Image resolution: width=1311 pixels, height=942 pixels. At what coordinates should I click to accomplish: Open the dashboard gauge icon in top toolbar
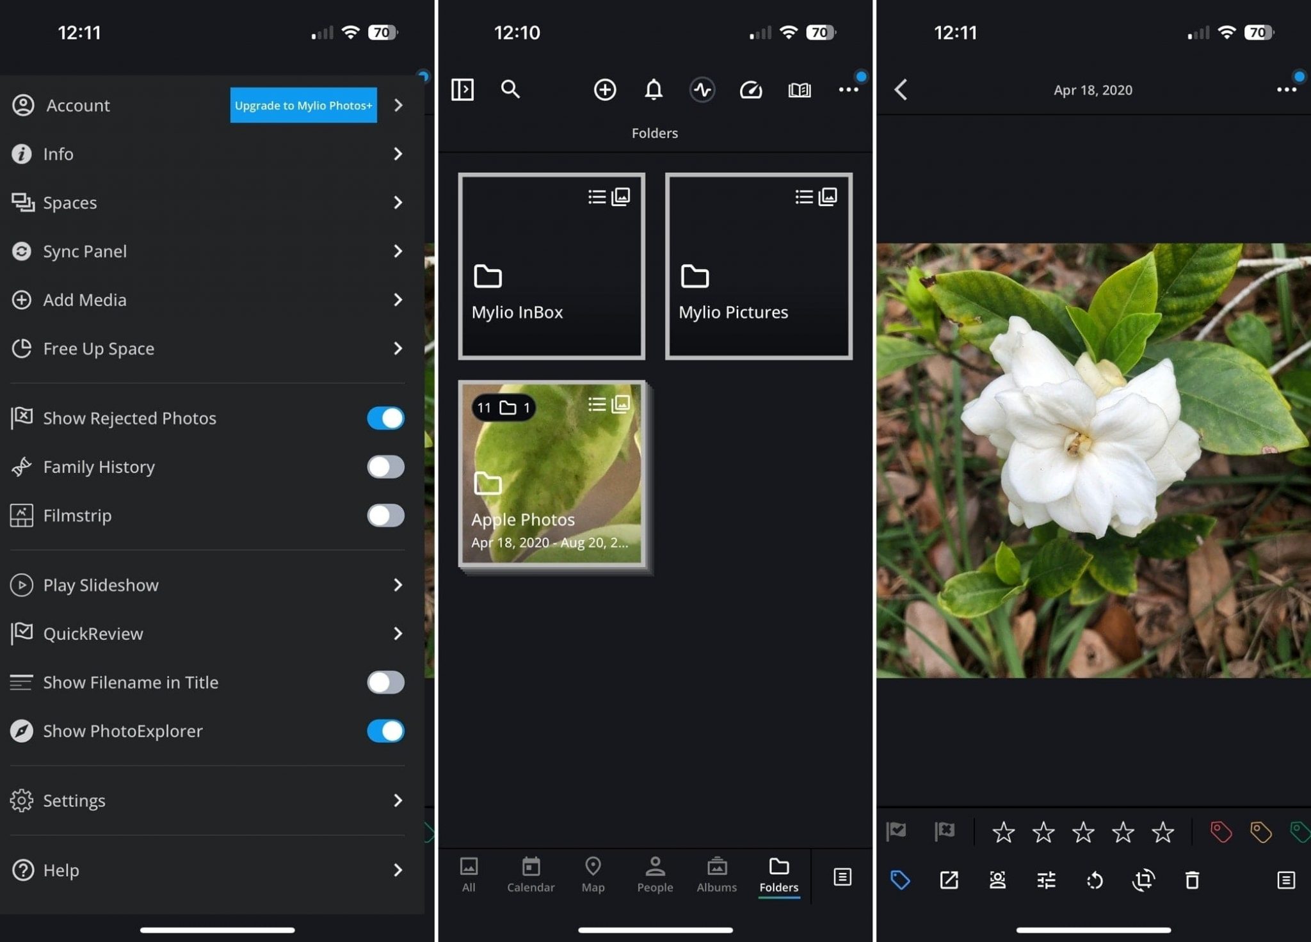[x=751, y=90]
